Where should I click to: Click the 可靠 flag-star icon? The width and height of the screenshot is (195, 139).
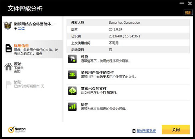pyautogui.click(x=72, y=59)
